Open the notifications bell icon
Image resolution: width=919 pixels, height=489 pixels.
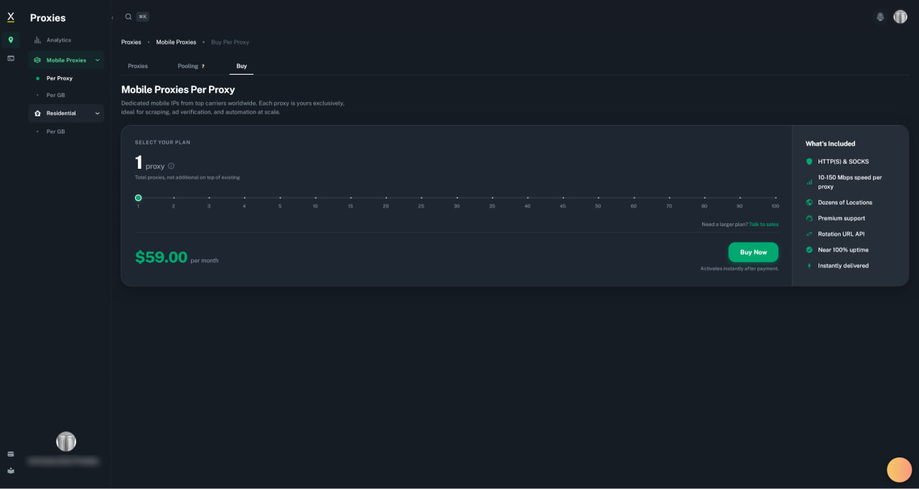coord(880,17)
